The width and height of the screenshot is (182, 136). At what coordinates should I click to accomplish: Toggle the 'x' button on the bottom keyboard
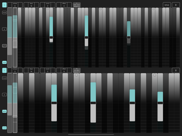tap(4, 95)
